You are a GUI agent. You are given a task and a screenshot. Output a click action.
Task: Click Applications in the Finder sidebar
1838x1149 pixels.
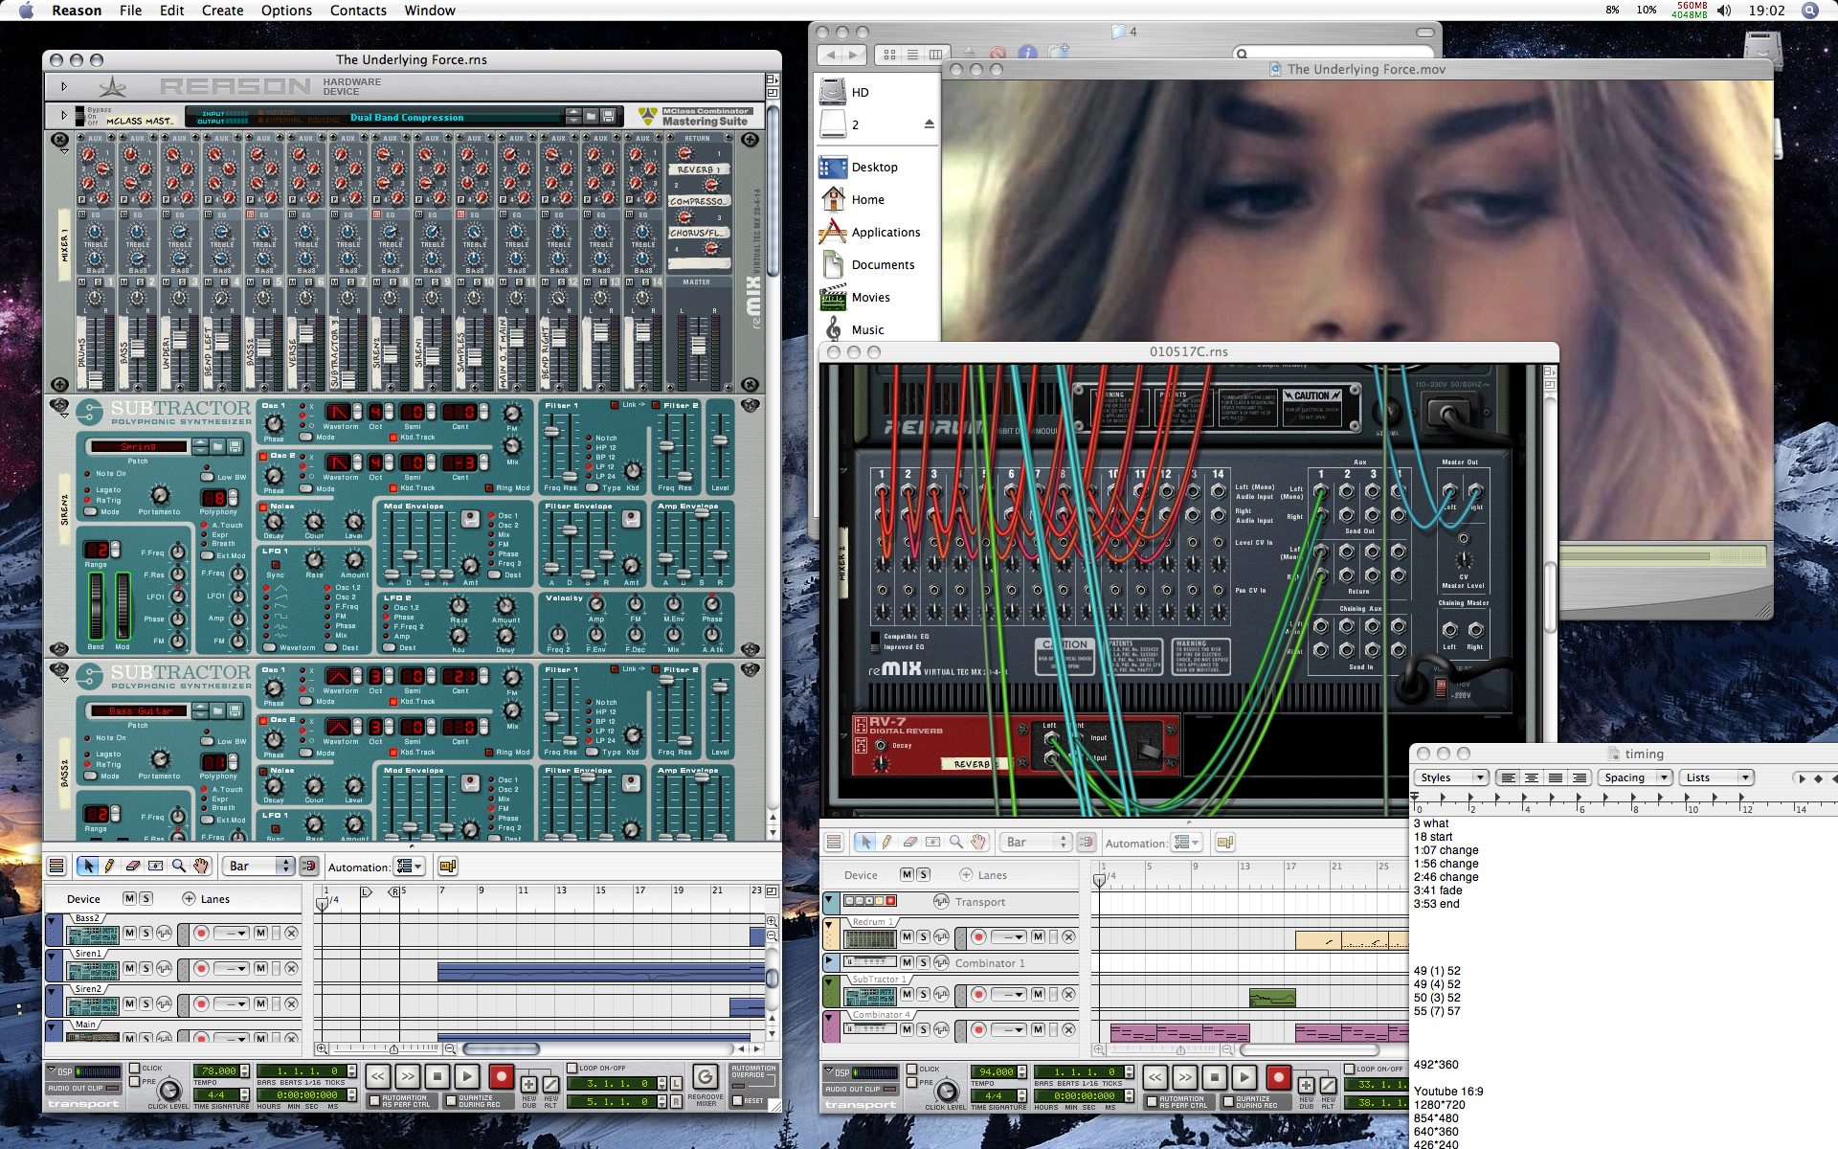pyautogui.click(x=885, y=233)
